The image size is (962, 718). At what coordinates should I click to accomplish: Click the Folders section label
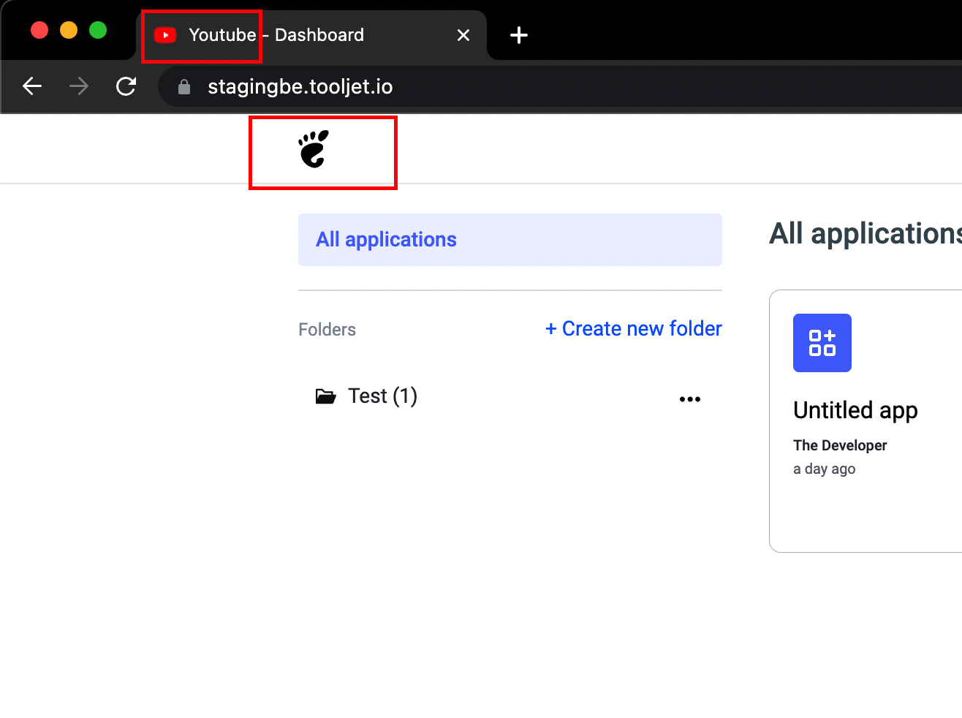[x=327, y=330]
